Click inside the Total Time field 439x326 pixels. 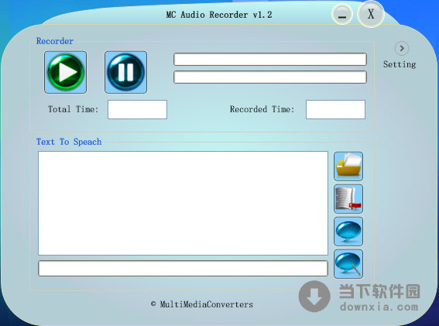tap(138, 109)
